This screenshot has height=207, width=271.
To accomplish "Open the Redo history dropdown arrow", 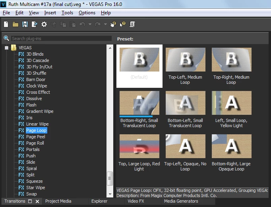I will 105,24.
